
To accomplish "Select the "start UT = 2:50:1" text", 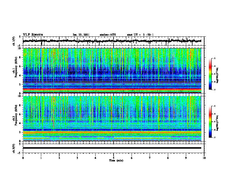I will coord(140,35).
